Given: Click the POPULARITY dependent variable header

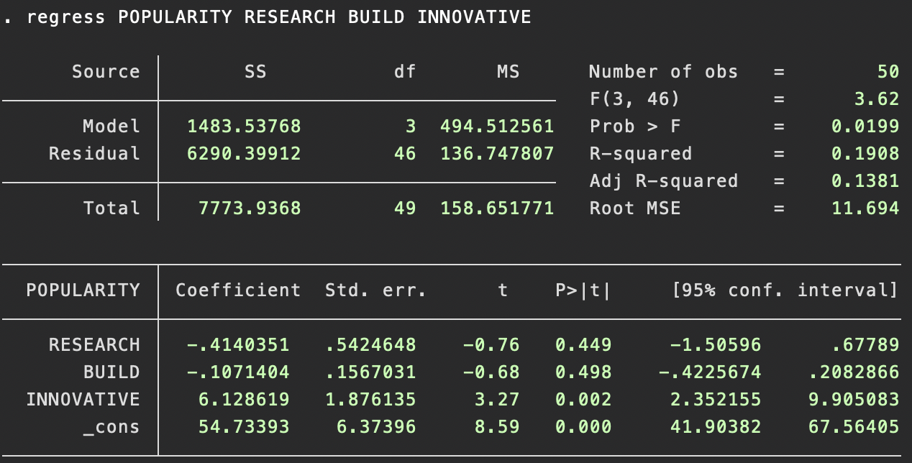Looking at the screenshot, I should (83, 290).
